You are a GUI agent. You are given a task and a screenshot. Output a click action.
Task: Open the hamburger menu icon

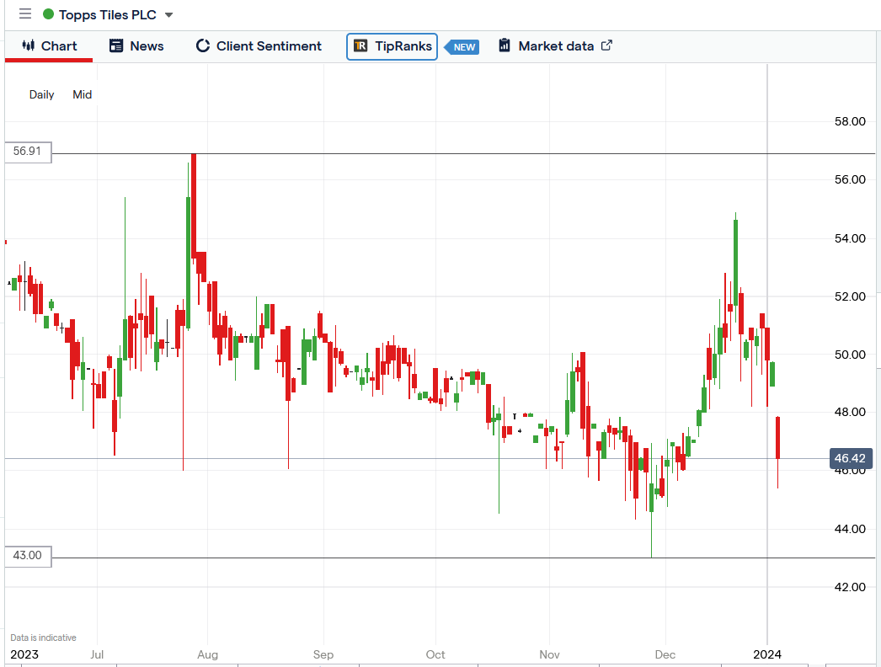(25, 14)
